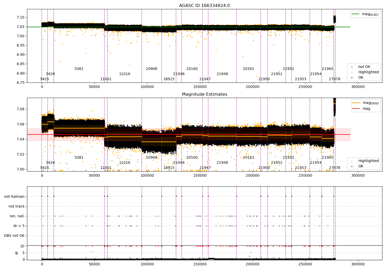This screenshot has height=270, width=386.
Task: Click the 'AGASC ID 166334824.0' plot title
Action: [205, 6]
